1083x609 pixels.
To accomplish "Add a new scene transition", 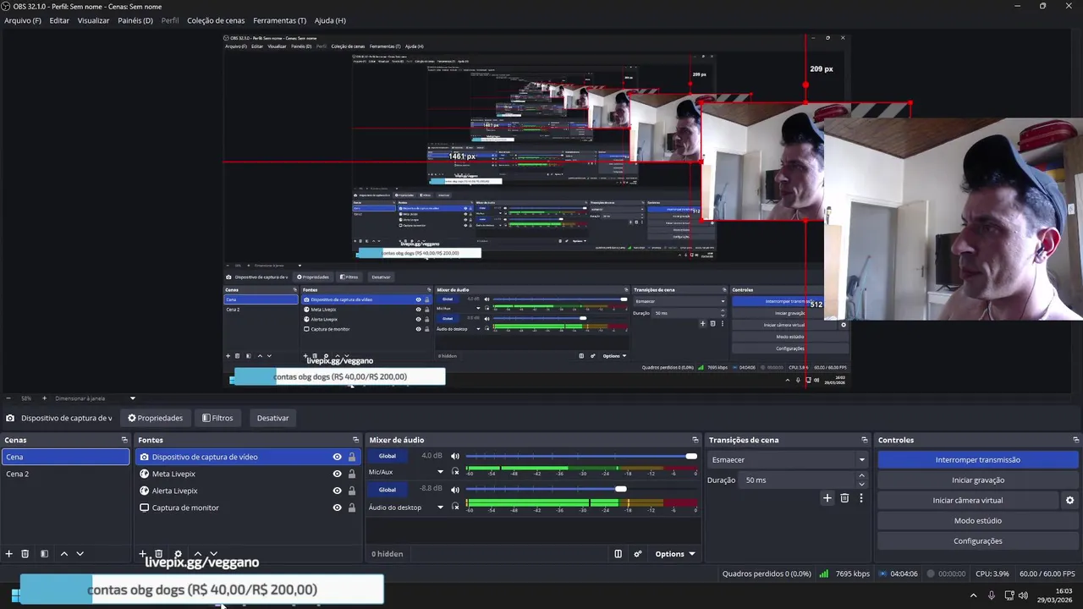I will tap(827, 498).
